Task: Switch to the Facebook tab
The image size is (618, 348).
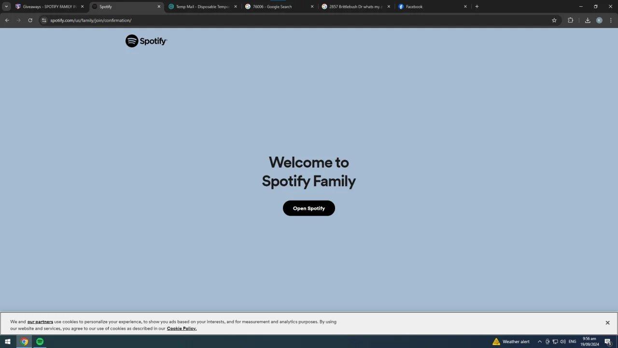Action: coord(433,7)
